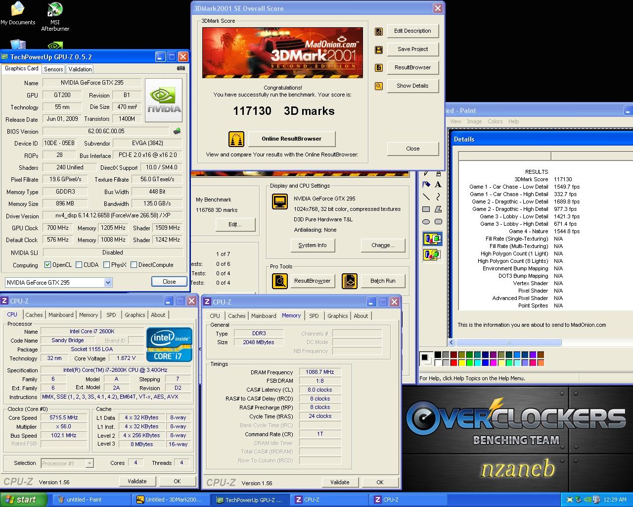Viewport: 633px width, 507px height.
Task: Open the SPD tab in the right CPU-Z window
Action: 314,316
